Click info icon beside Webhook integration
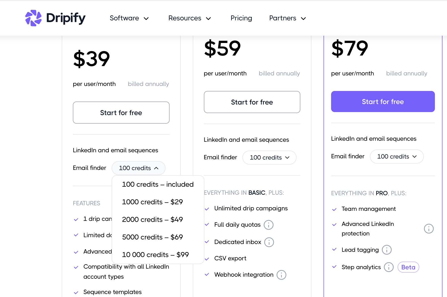447x297 pixels. click(x=281, y=275)
